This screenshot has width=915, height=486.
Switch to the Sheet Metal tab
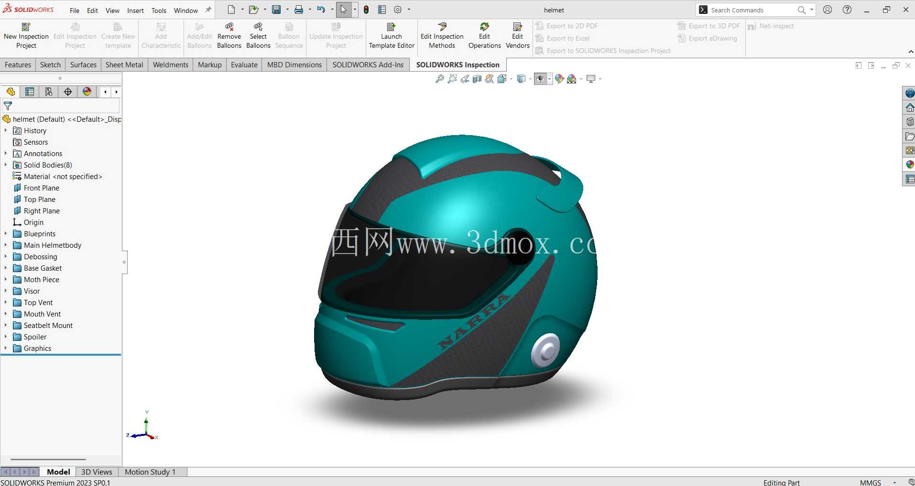pos(124,65)
